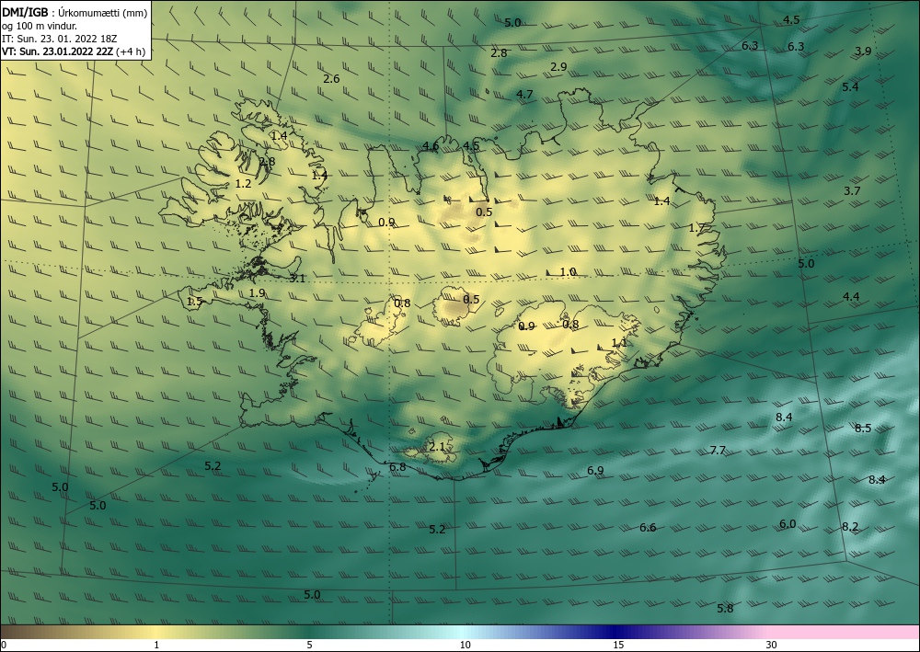This screenshot has width=920, height=652.
Task: Click the precipitation value 8.5
Action: pyautogui.click(x=863, y=428)
